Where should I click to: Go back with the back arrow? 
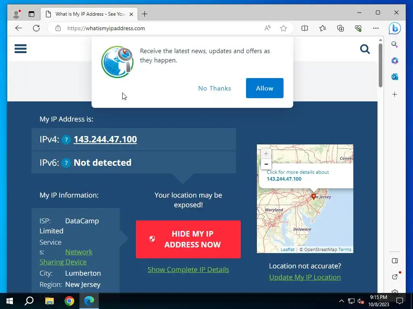19,28
